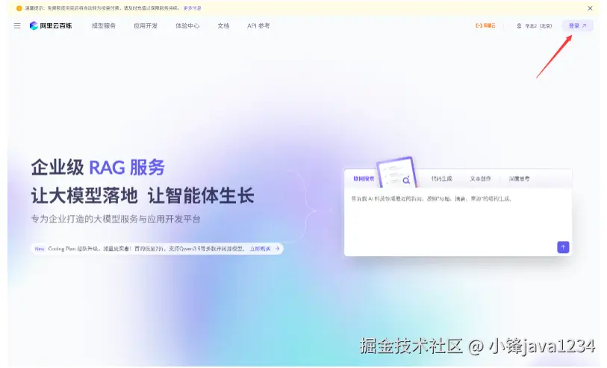Open the 体验中心 menu
This screenshot has height=368, width=607.
(x=187, y=26)
